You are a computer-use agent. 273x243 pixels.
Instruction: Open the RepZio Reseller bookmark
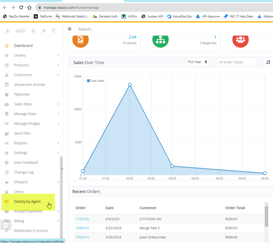(x=16, y=16)
